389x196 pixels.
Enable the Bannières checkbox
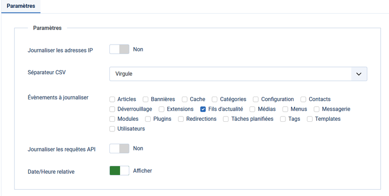(x=145, y=99)
